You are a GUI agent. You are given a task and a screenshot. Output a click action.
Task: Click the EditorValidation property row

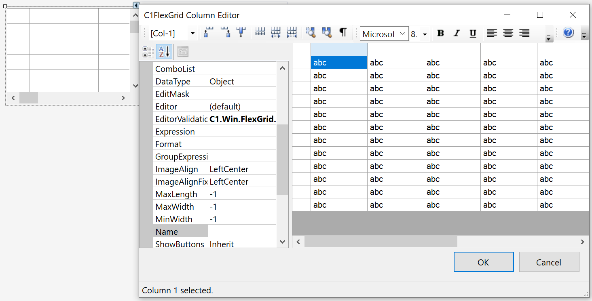215,119
